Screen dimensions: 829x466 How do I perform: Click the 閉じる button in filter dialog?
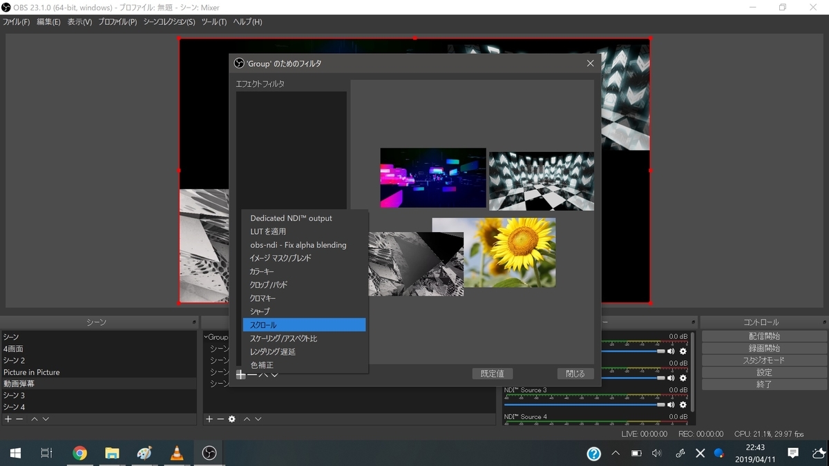[x=575, y=373]
